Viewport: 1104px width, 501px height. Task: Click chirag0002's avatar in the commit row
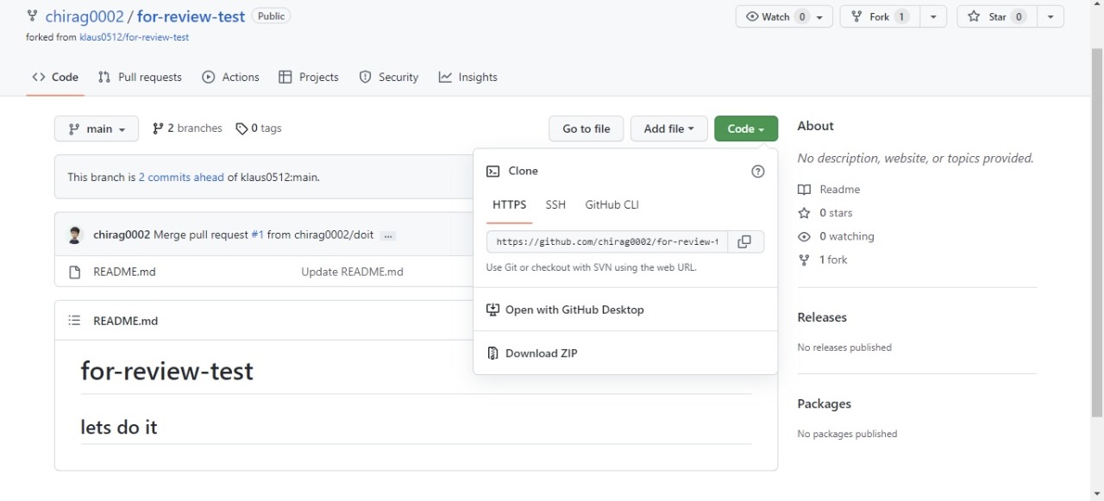75,235
